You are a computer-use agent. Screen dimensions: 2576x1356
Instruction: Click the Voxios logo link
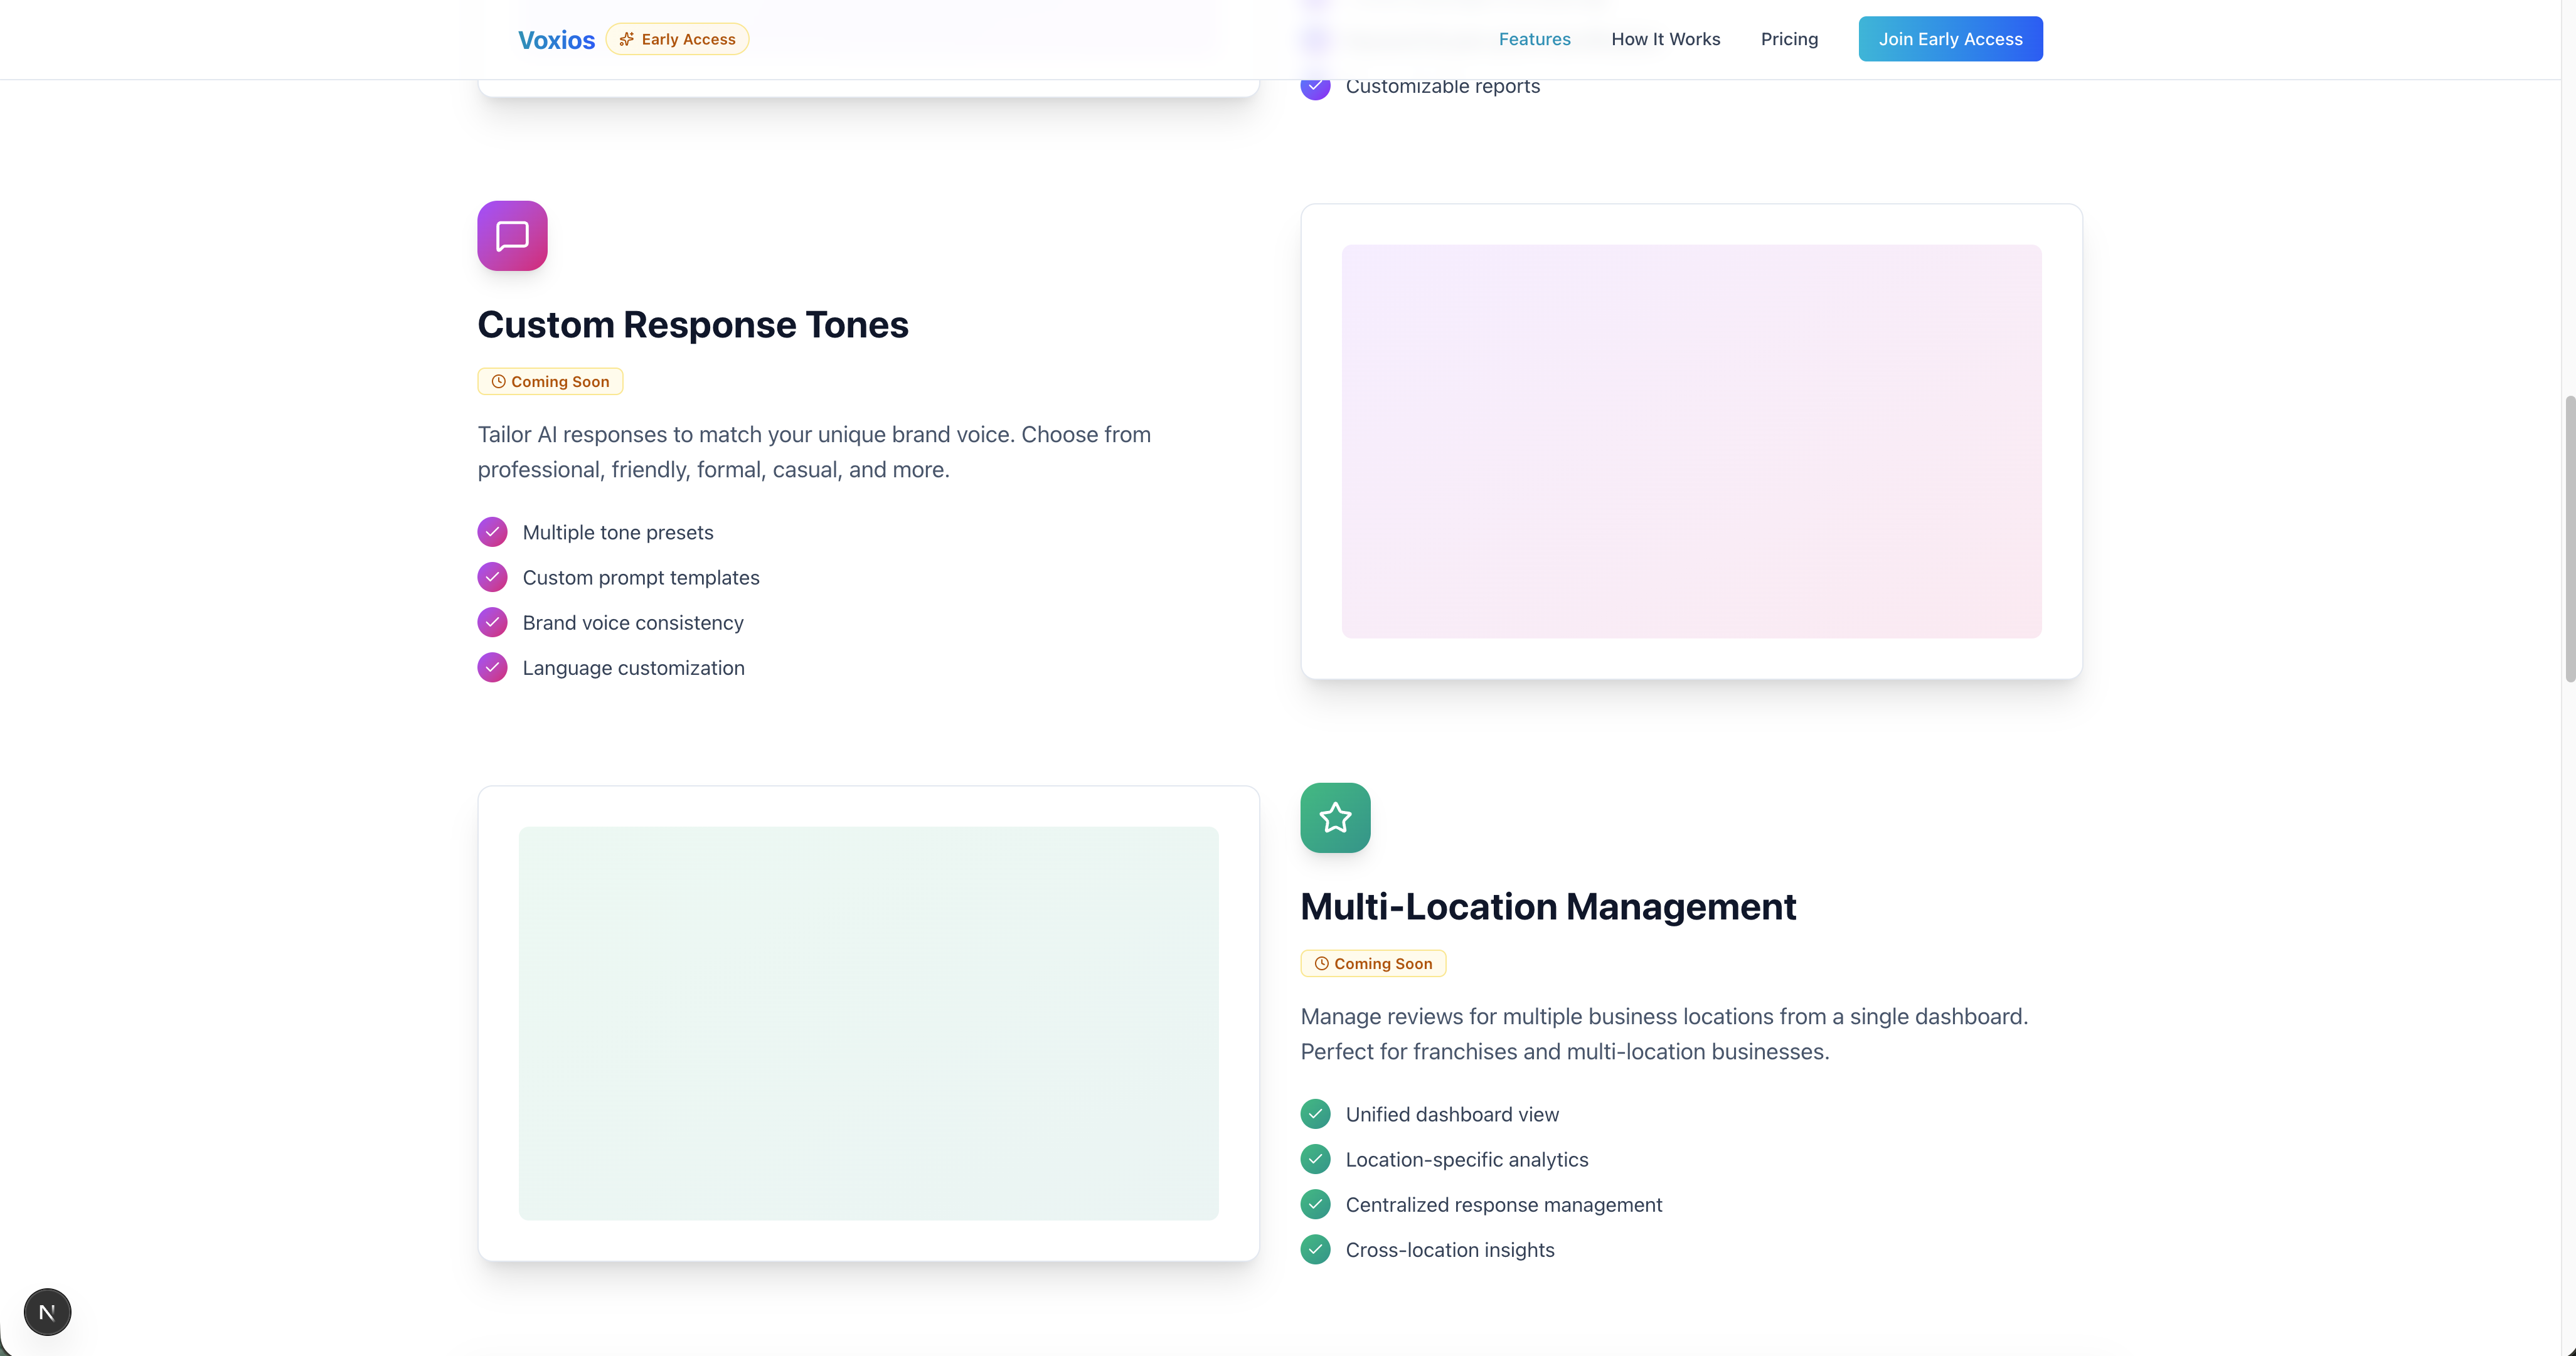point(556,40)
